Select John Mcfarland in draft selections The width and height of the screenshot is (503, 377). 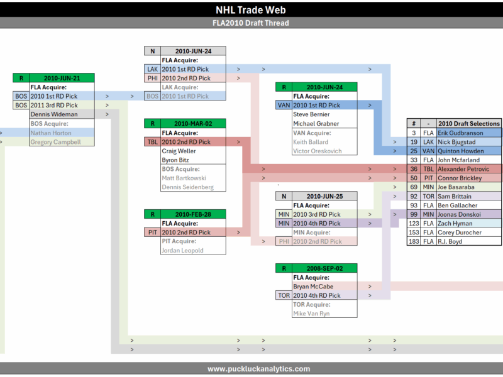click(469, 160)
